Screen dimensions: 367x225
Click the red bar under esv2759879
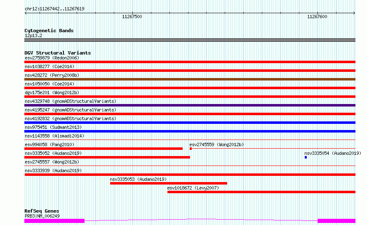[190, 62]
